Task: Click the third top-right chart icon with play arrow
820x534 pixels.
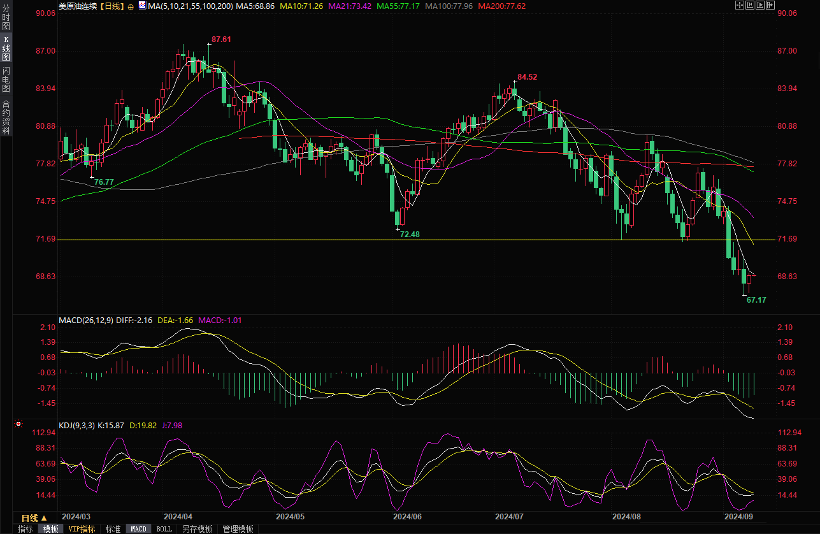Action: click(x=760, y=6)
